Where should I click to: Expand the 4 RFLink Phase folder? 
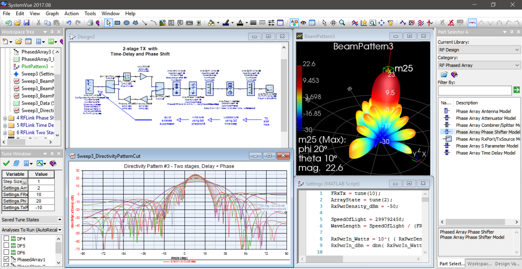point(5,118)
